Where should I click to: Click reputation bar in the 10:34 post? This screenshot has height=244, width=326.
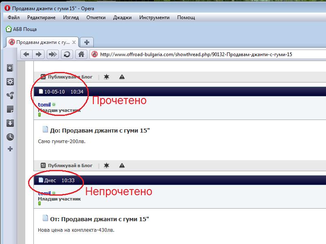[x=40, y=115]
